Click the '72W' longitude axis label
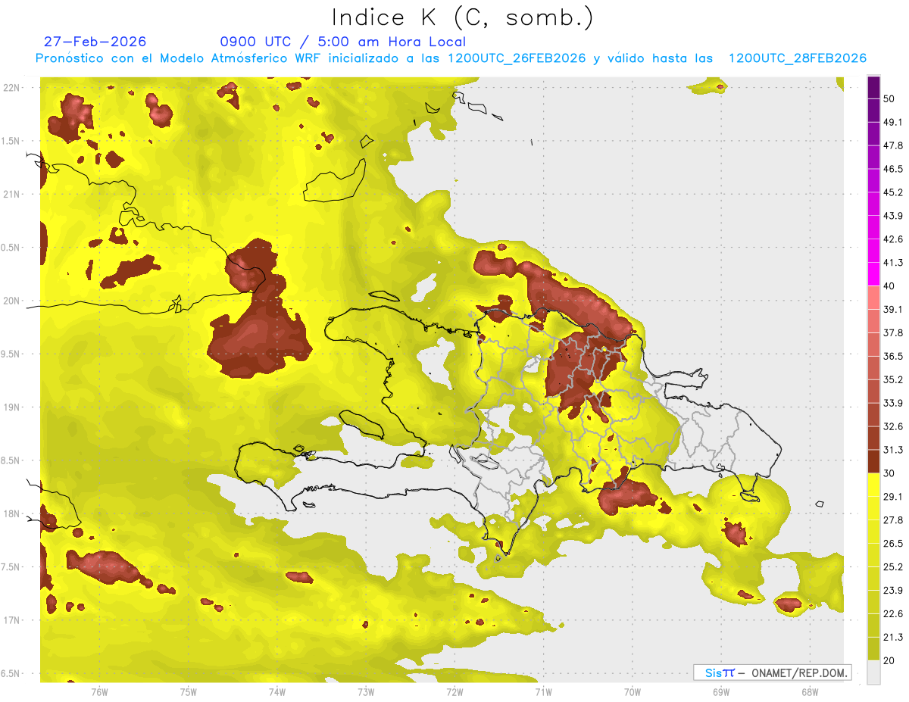The width and height of the screenshot is (909, 702). [x=454, y=691]
